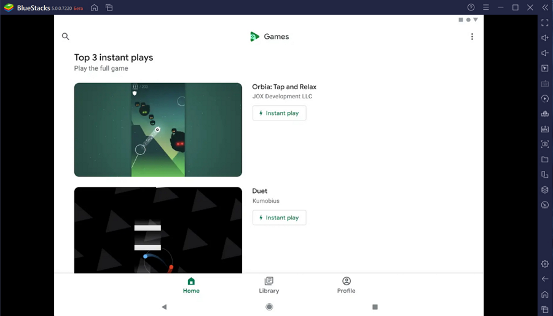The width and height of the screenshot is (553, 316).
Task: Click the Top 3 instant plays heading
Action: pyautogui.click(x=114, y=58)
